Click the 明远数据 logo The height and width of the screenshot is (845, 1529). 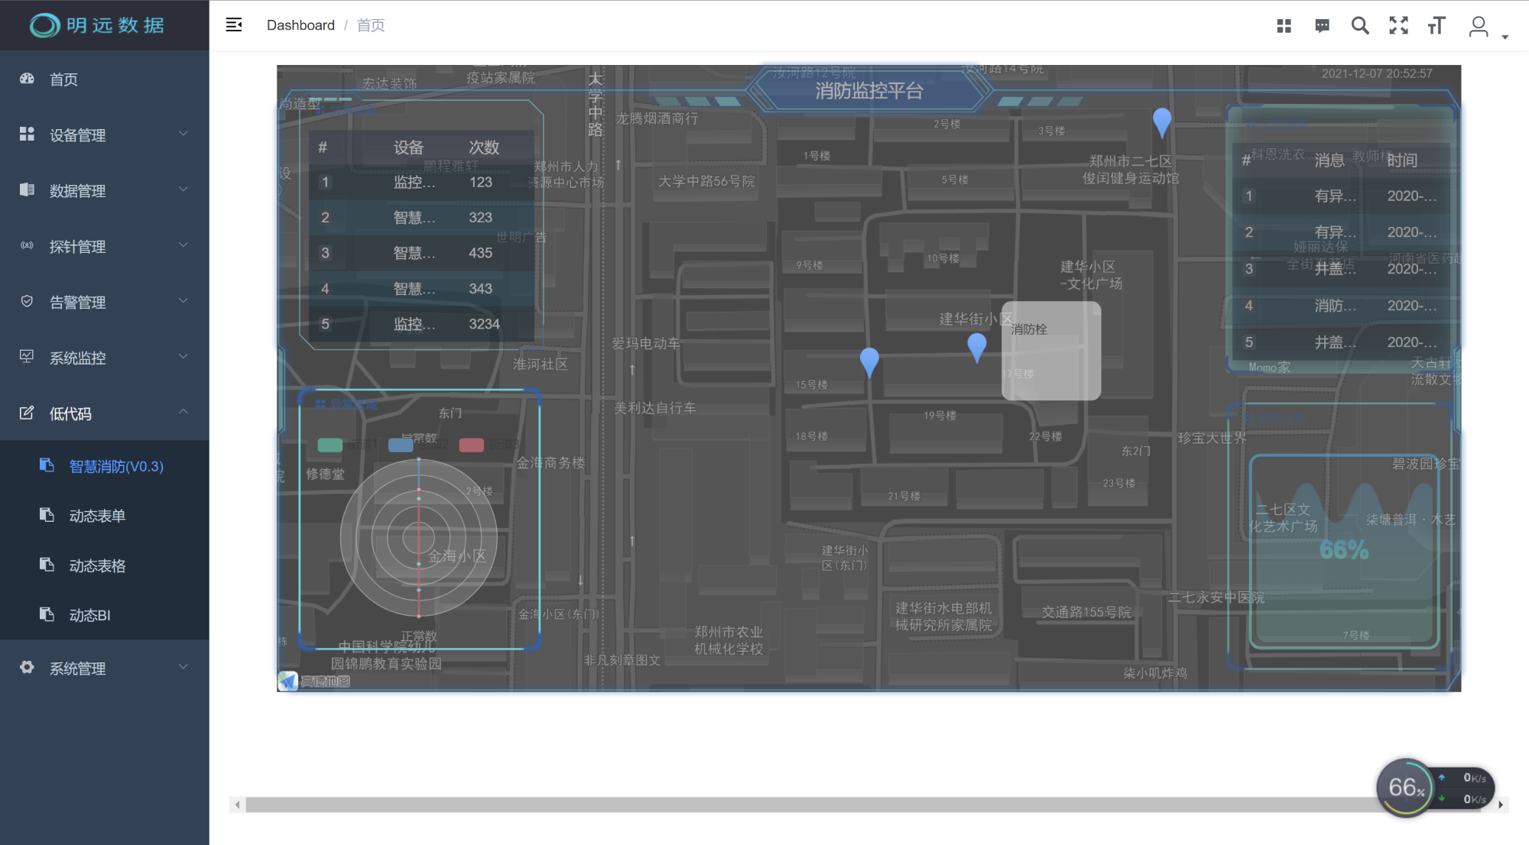click(97, 25)
